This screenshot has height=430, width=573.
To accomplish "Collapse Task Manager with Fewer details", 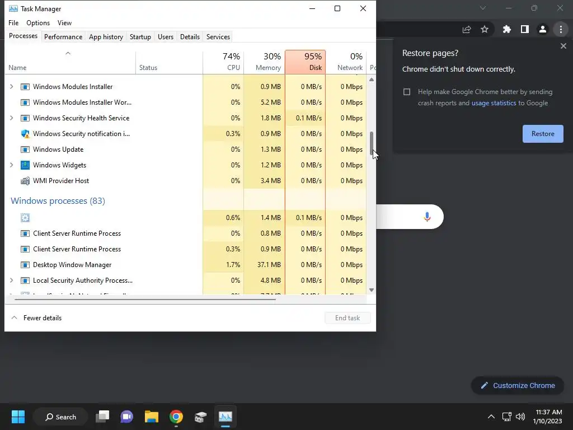I will coord(36,318).
